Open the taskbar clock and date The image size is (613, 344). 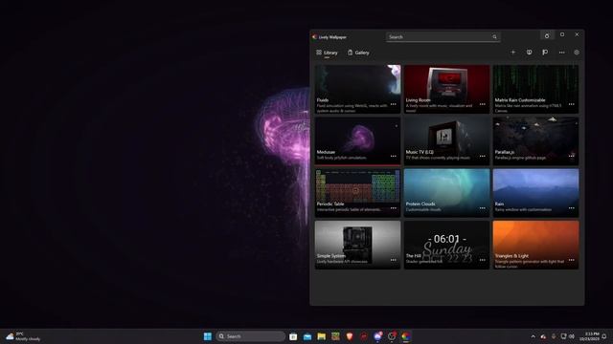pos(589,336)
